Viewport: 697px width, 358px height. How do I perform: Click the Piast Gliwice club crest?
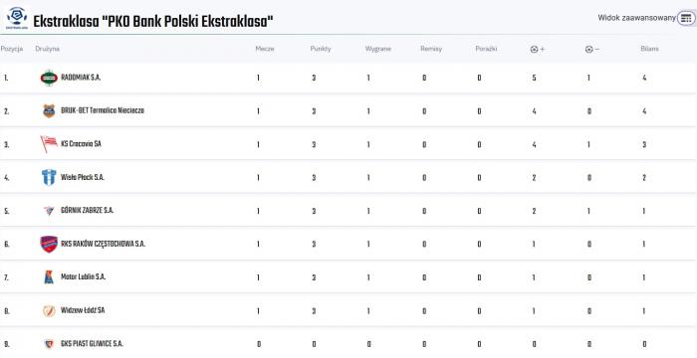click(x=49, y=344)
